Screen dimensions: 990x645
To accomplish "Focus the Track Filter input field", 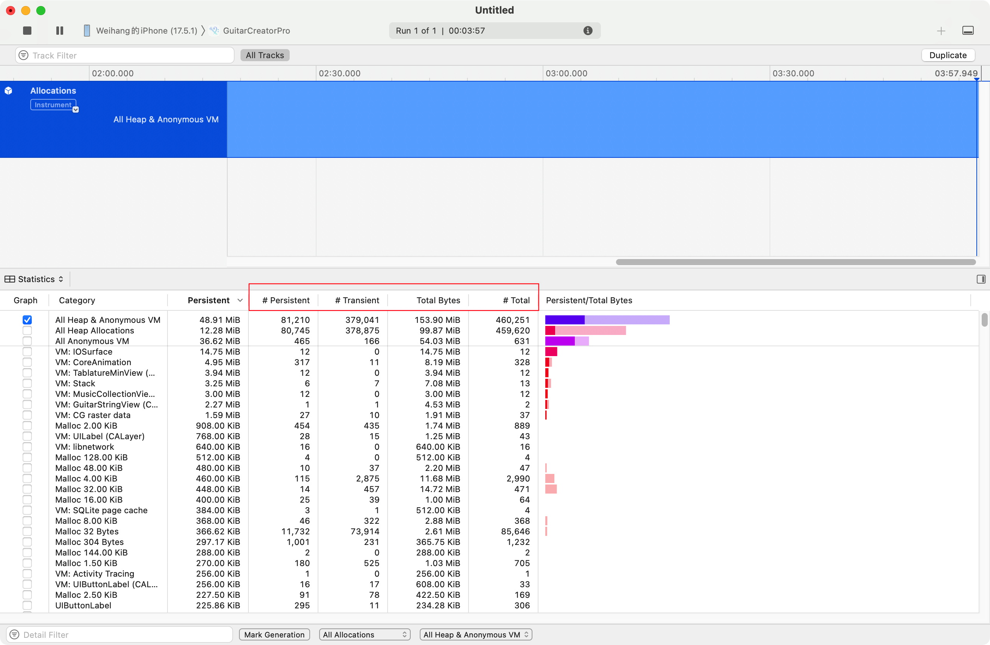I will point(125,55).
